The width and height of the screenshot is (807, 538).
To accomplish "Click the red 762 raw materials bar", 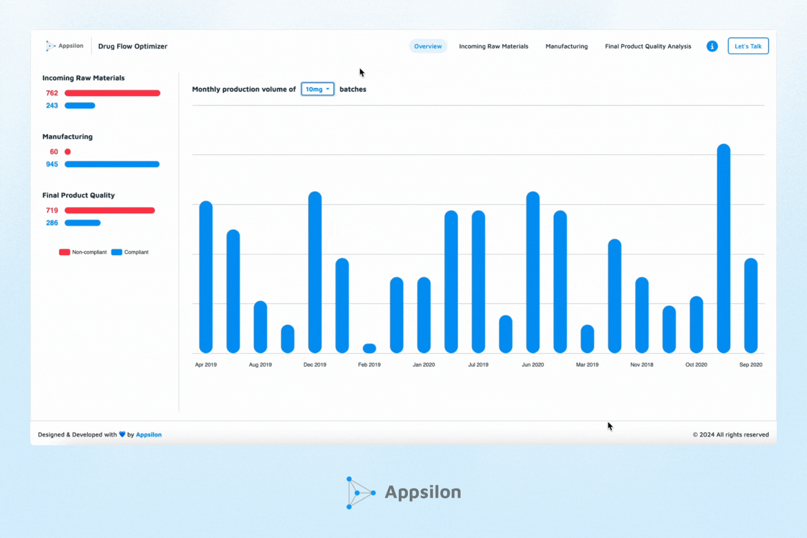I will pos(112,93).
